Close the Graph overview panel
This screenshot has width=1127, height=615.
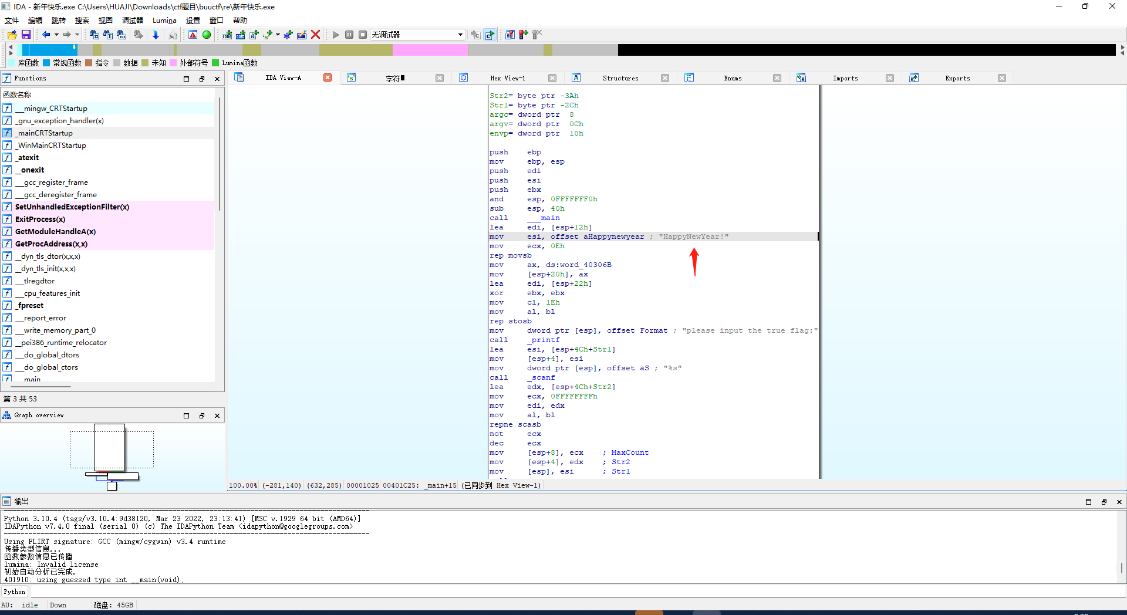click(217, 415)
